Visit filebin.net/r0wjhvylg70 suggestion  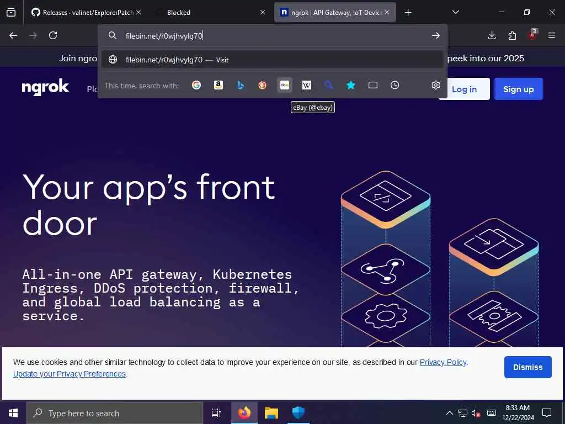272,60
